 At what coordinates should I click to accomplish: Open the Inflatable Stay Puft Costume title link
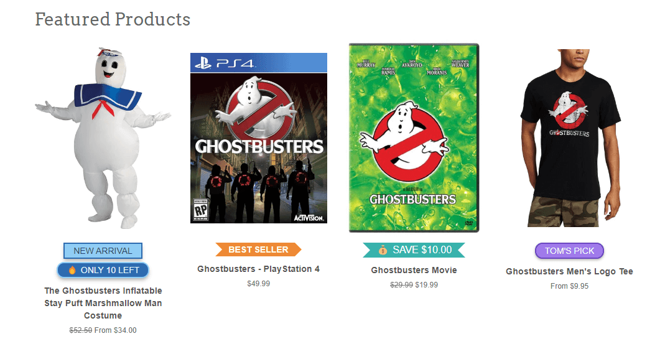[103, 303]
